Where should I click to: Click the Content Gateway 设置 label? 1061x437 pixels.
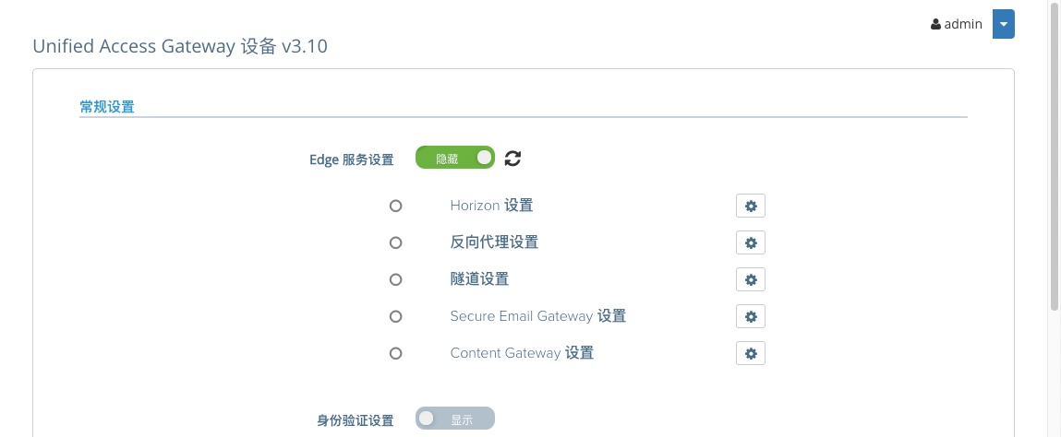point(522,353)
